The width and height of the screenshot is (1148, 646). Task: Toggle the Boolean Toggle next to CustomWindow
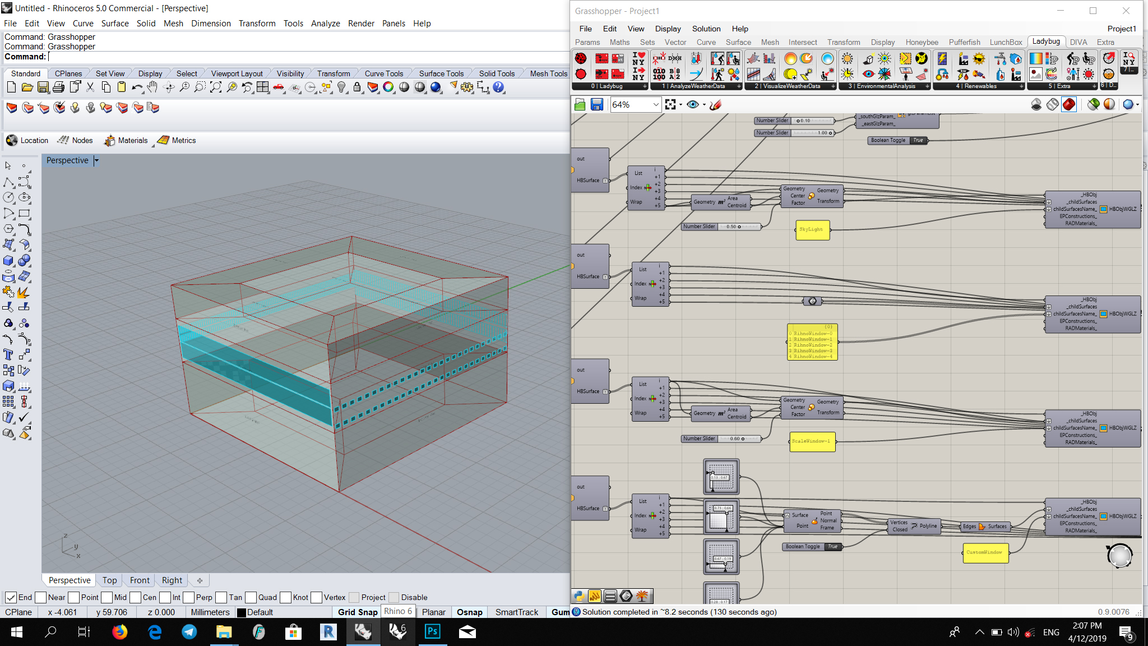832,547
